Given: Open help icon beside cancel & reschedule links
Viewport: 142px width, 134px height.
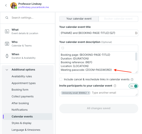Looking at the screenshot, I should [132, 80].
